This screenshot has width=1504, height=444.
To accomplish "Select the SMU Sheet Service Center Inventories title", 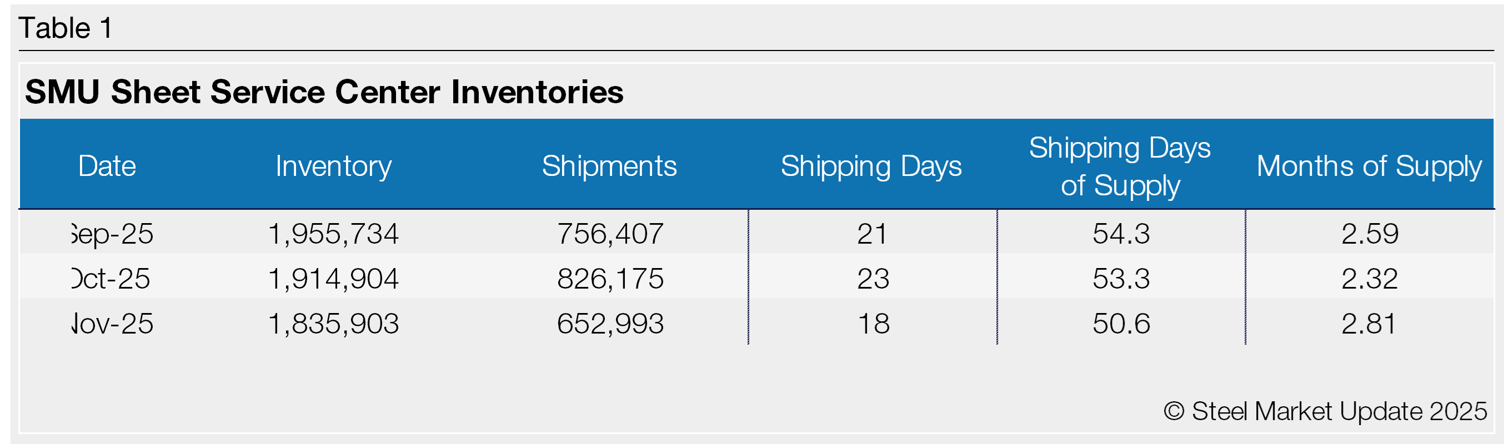I will tap(324, 92).
